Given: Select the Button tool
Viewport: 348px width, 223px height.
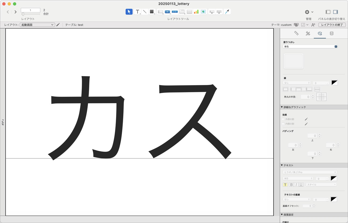Looking at the screenshot, I should pos(167,12).
